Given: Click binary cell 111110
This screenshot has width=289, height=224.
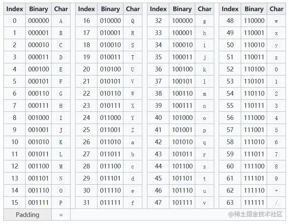Looking at the screenshot, I should [x=254, y=191].
